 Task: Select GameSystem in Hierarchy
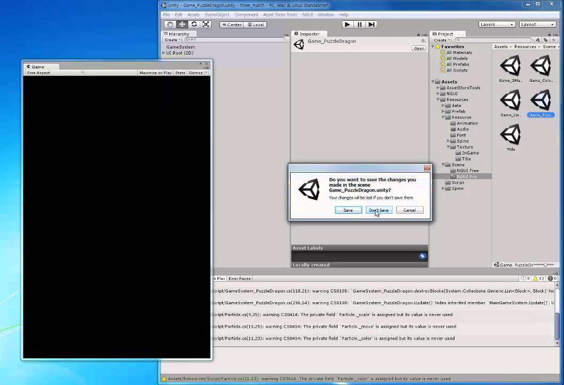pyautogui.click(x=180, y=47)
